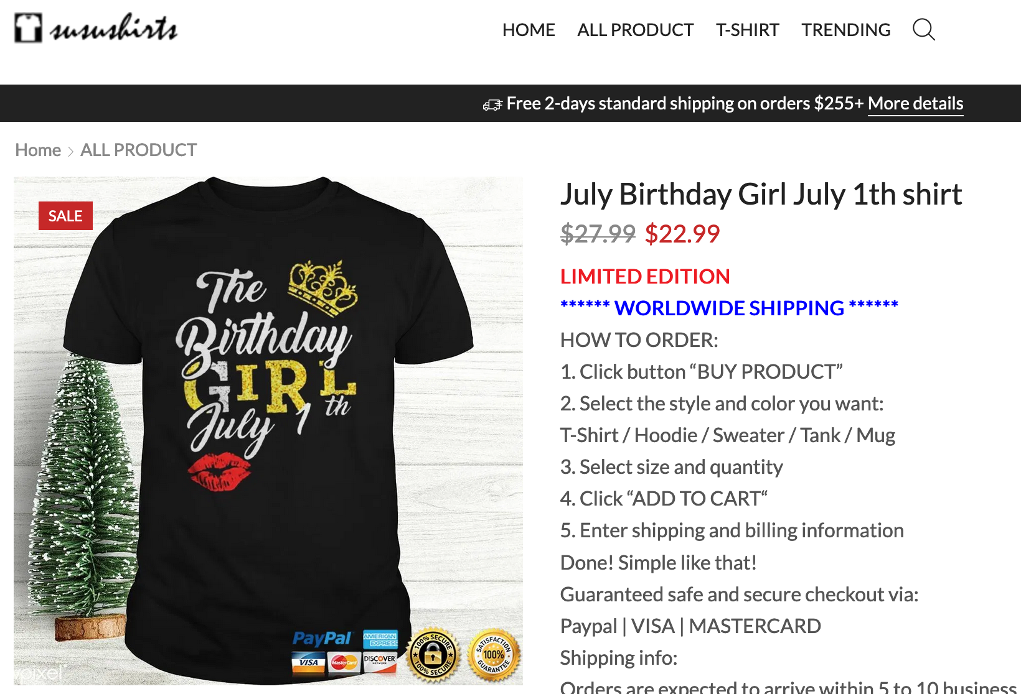Click the PayPal logo on product image
Viewport: 1021px width, 694px height.
tap(322, 639)
